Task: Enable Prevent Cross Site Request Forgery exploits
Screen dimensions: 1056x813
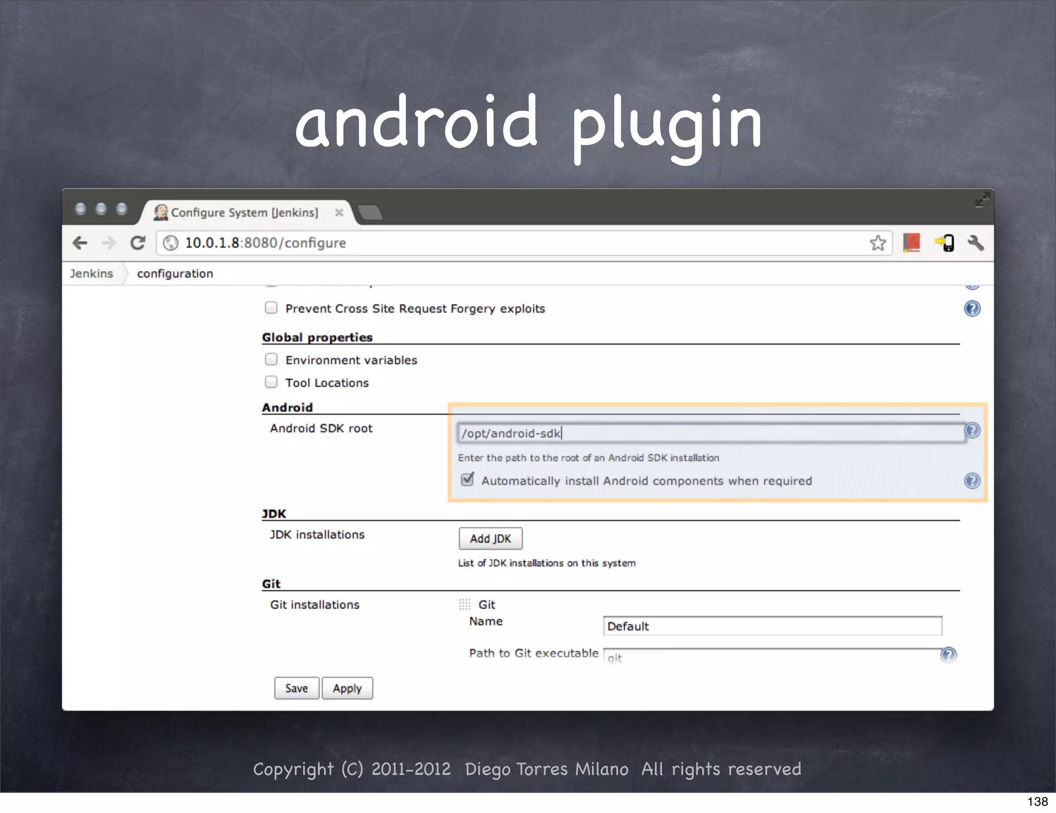Action: pyautogui.click(x=271, y=308)
